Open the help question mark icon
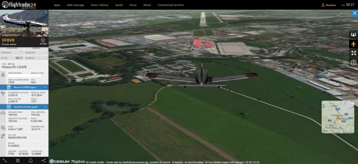 click(x=353, y=62)
